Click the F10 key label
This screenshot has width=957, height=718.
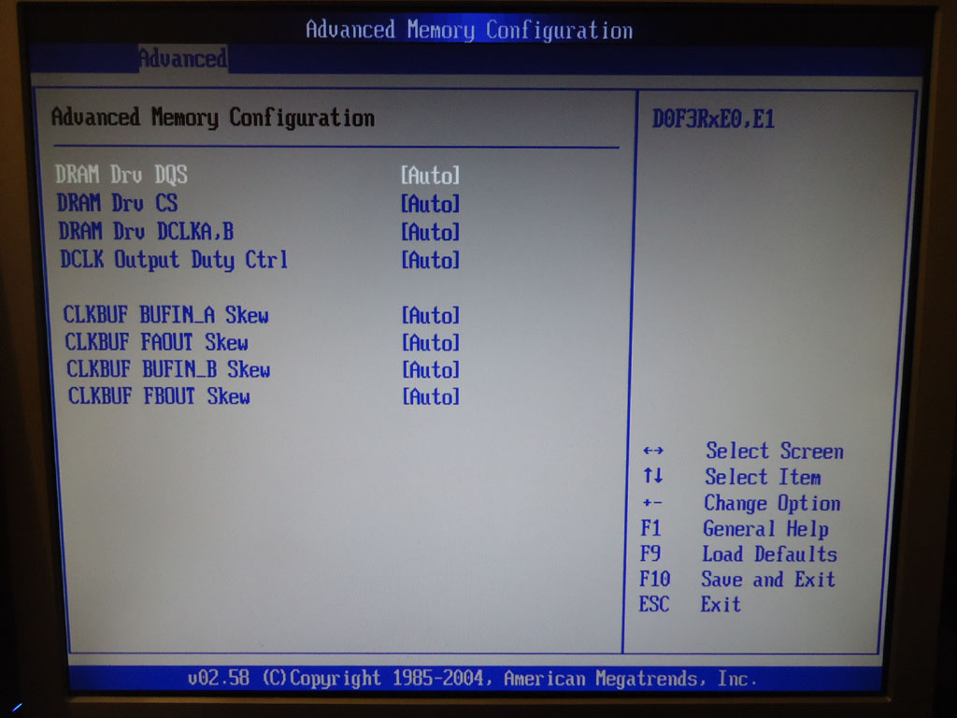655,579
